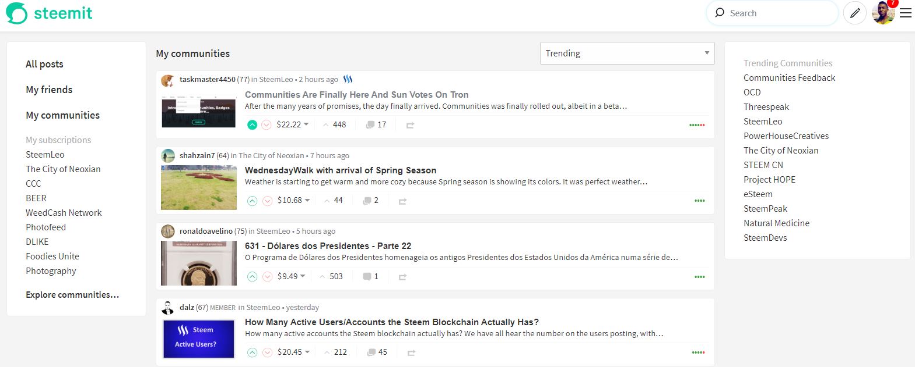Screen dimensions: 915x367
Task: Expand the $9.49 payout details
Action: 291,276
